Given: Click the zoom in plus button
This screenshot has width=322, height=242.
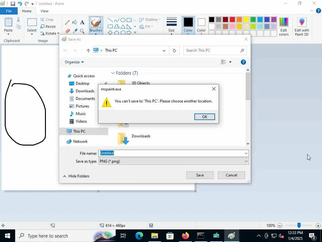Looking at the screenshot, I should pos(318,226).
